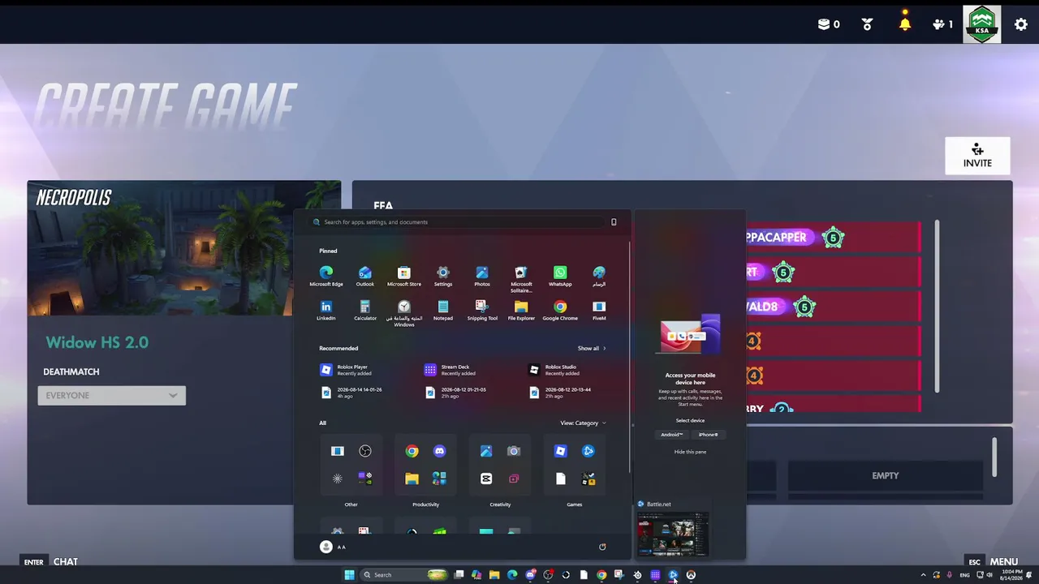Click the Hide this pane link
Screen dimensions: 1039x584
tap(690, 452)
